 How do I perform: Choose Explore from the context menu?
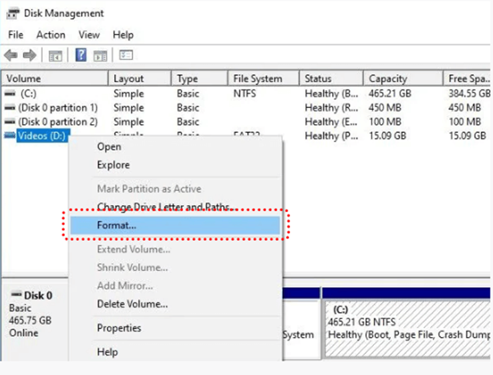tap(113, 165)
